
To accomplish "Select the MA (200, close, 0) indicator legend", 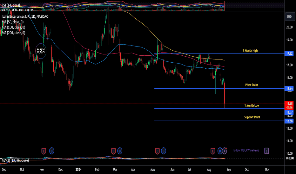I will point(13,33).
